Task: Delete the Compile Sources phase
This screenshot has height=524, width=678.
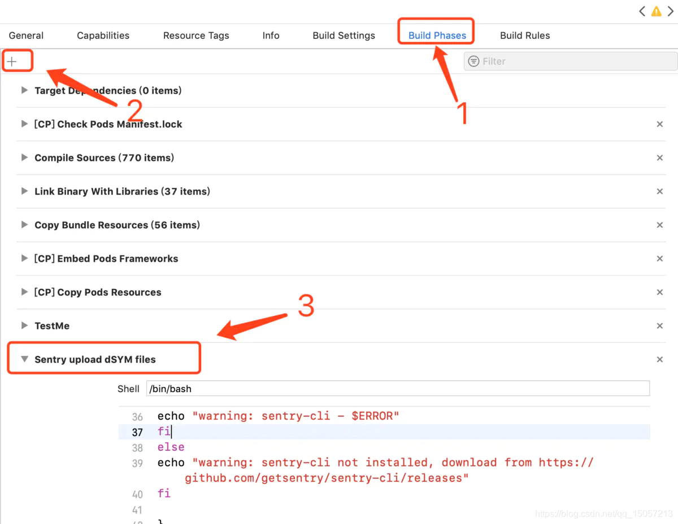Action: click(659, 158)
